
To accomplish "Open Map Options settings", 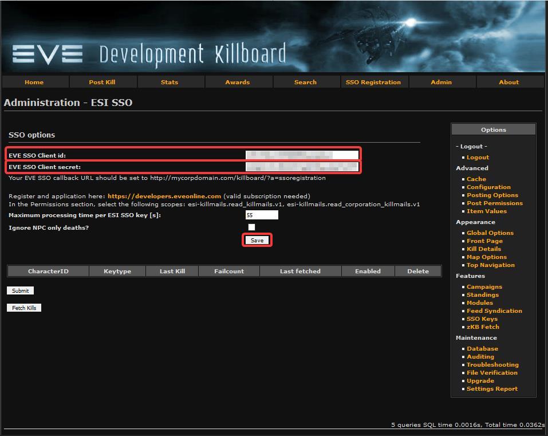I will pyautogui.click(x=487, y=257).
